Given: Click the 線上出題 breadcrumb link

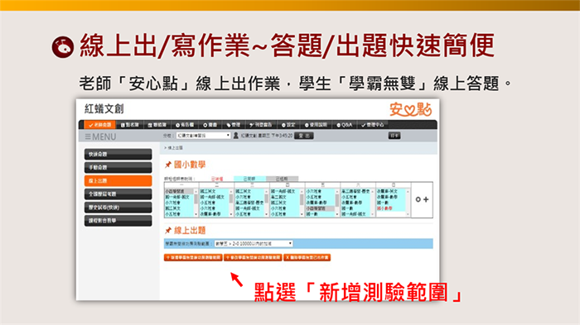Looking at the screenshot, I should pos(175,148).
